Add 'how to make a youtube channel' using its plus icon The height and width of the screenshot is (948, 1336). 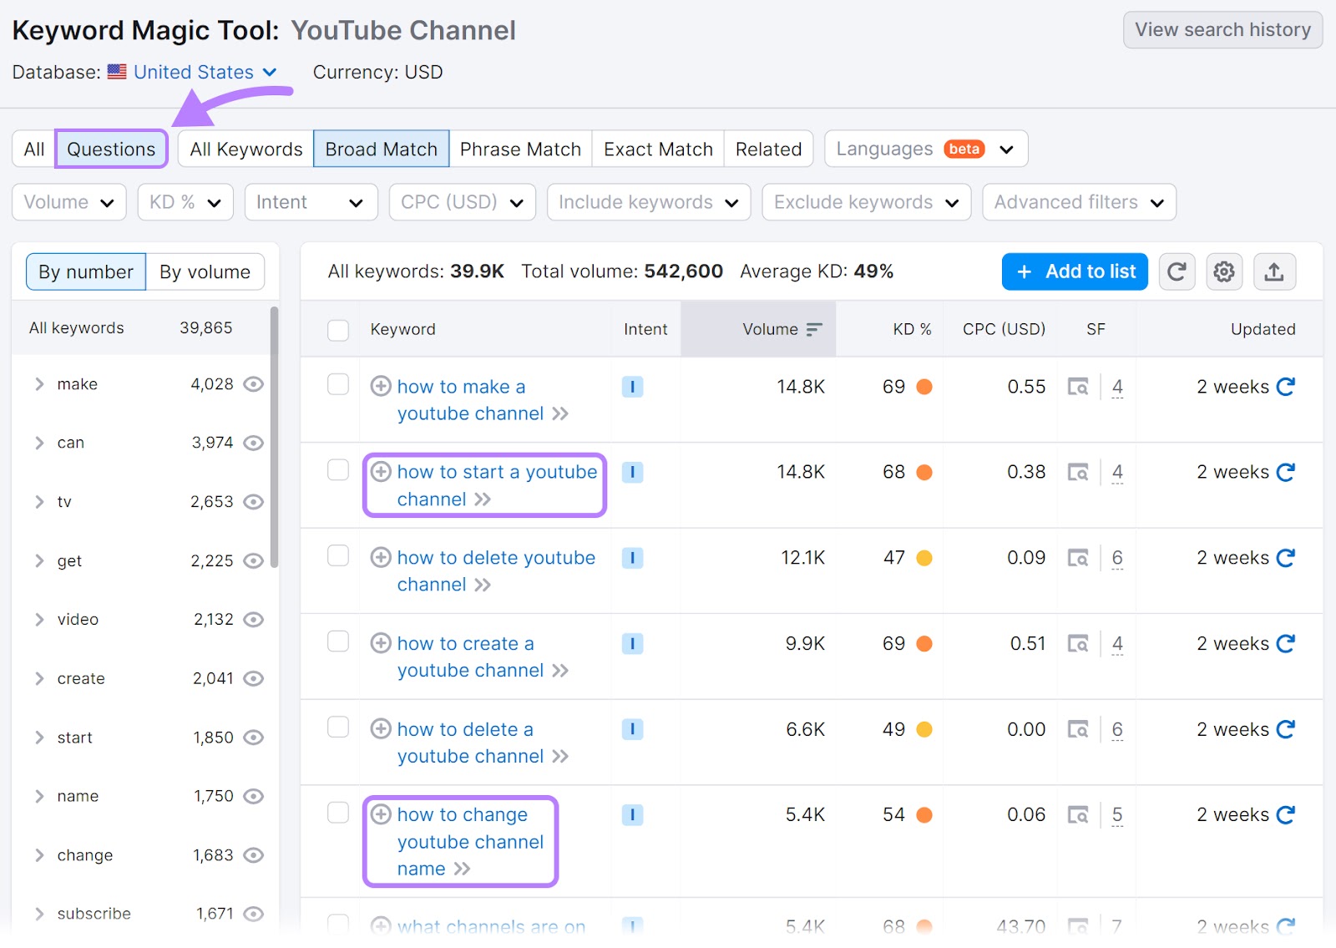pyautogui.click(x=382, y=387)
